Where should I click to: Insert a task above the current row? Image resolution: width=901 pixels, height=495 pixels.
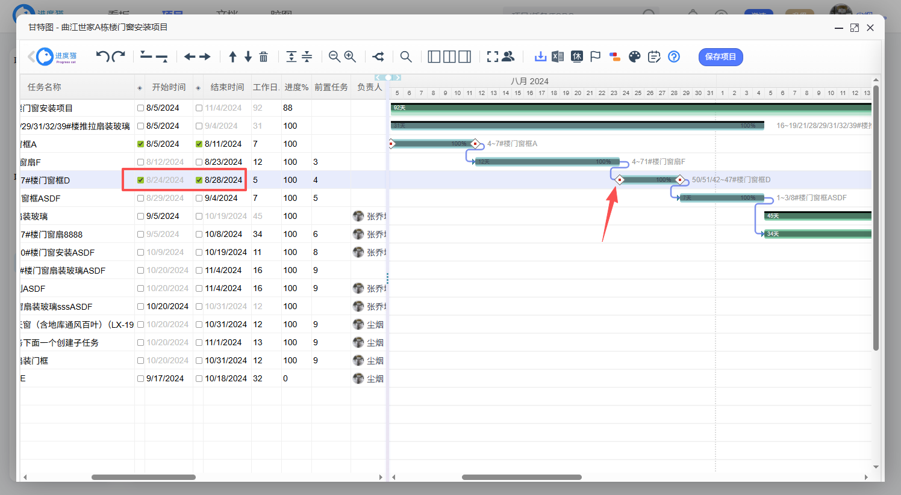click(x=146, y=57)
